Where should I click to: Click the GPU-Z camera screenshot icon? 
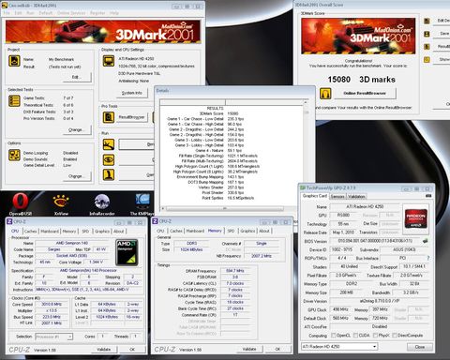click(x=428, y=196)
